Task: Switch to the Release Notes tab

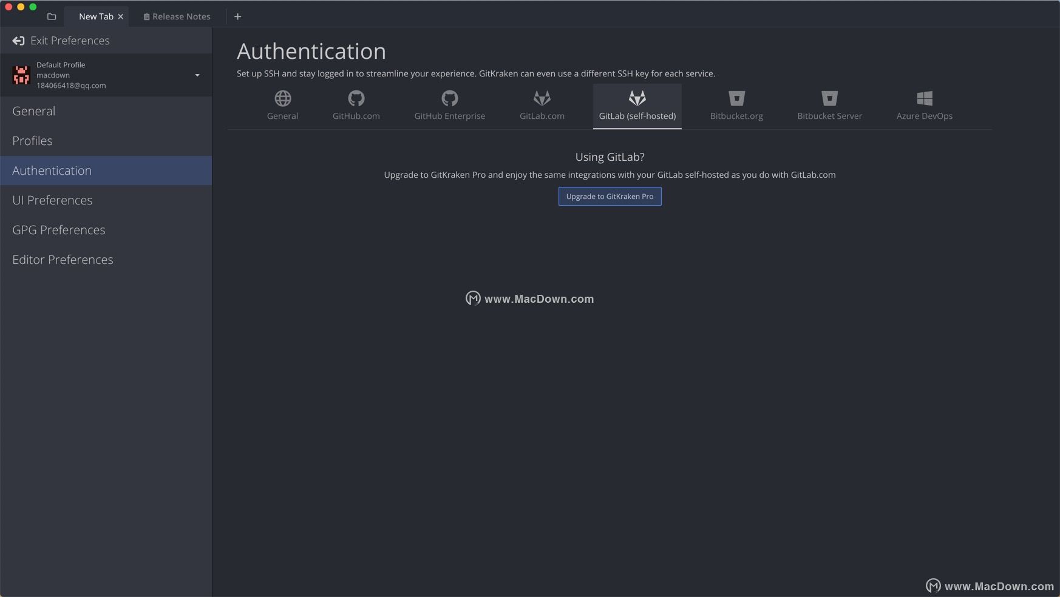Action: point(177,16)
